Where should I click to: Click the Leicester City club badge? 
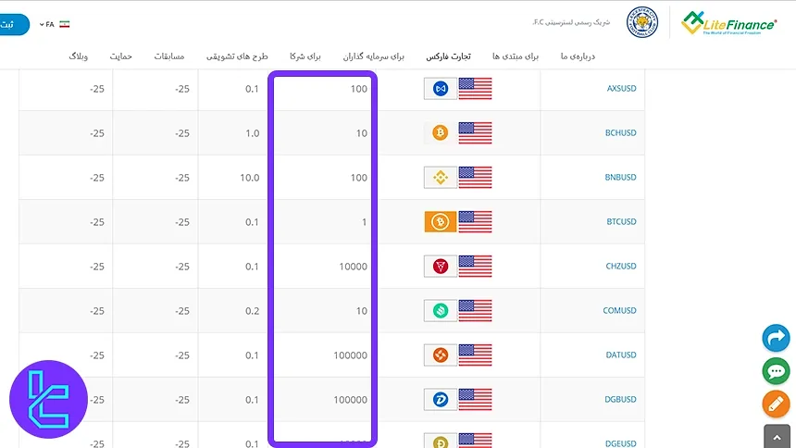641,22
